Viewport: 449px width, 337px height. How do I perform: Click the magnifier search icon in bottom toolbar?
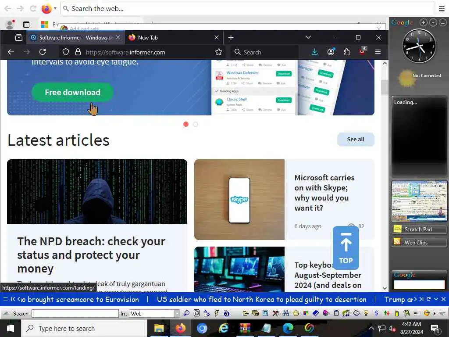(186, 313)
